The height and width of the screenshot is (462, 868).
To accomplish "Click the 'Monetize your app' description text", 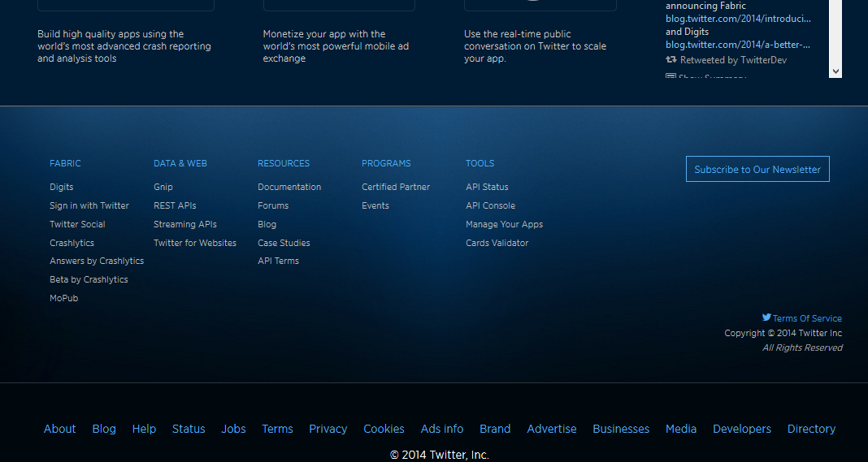I will pyautogui.click(x=336, y=46).
